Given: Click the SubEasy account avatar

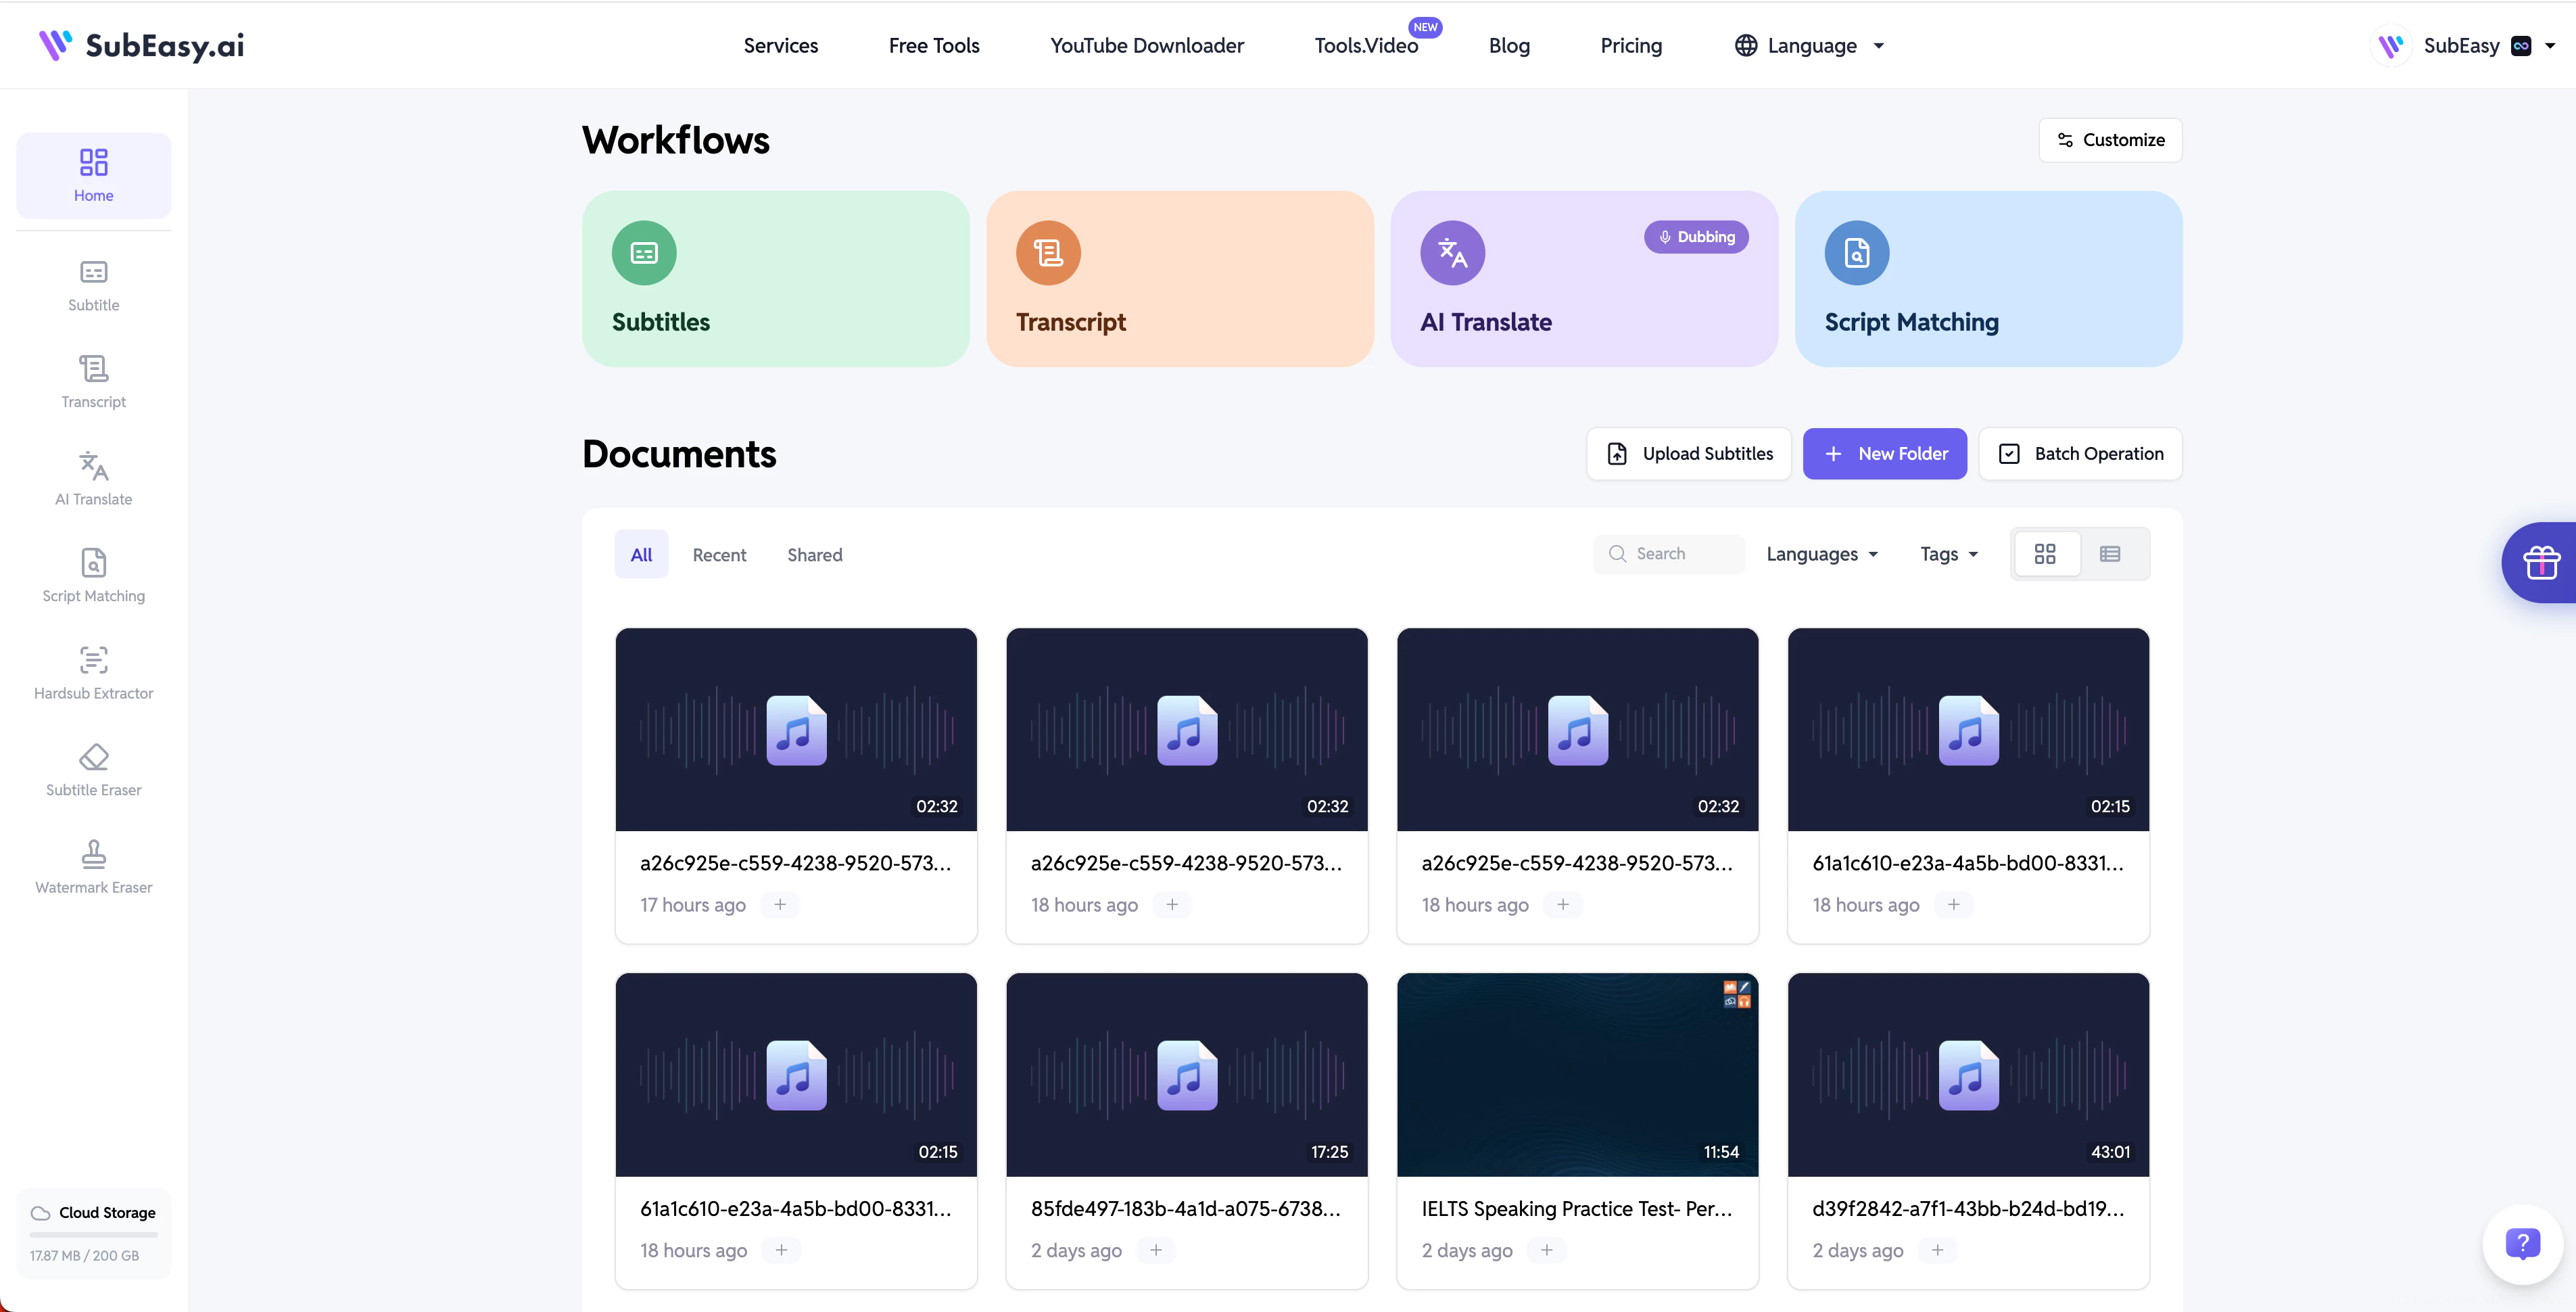Looking at the screenshot, I should tap(2391, 45).
